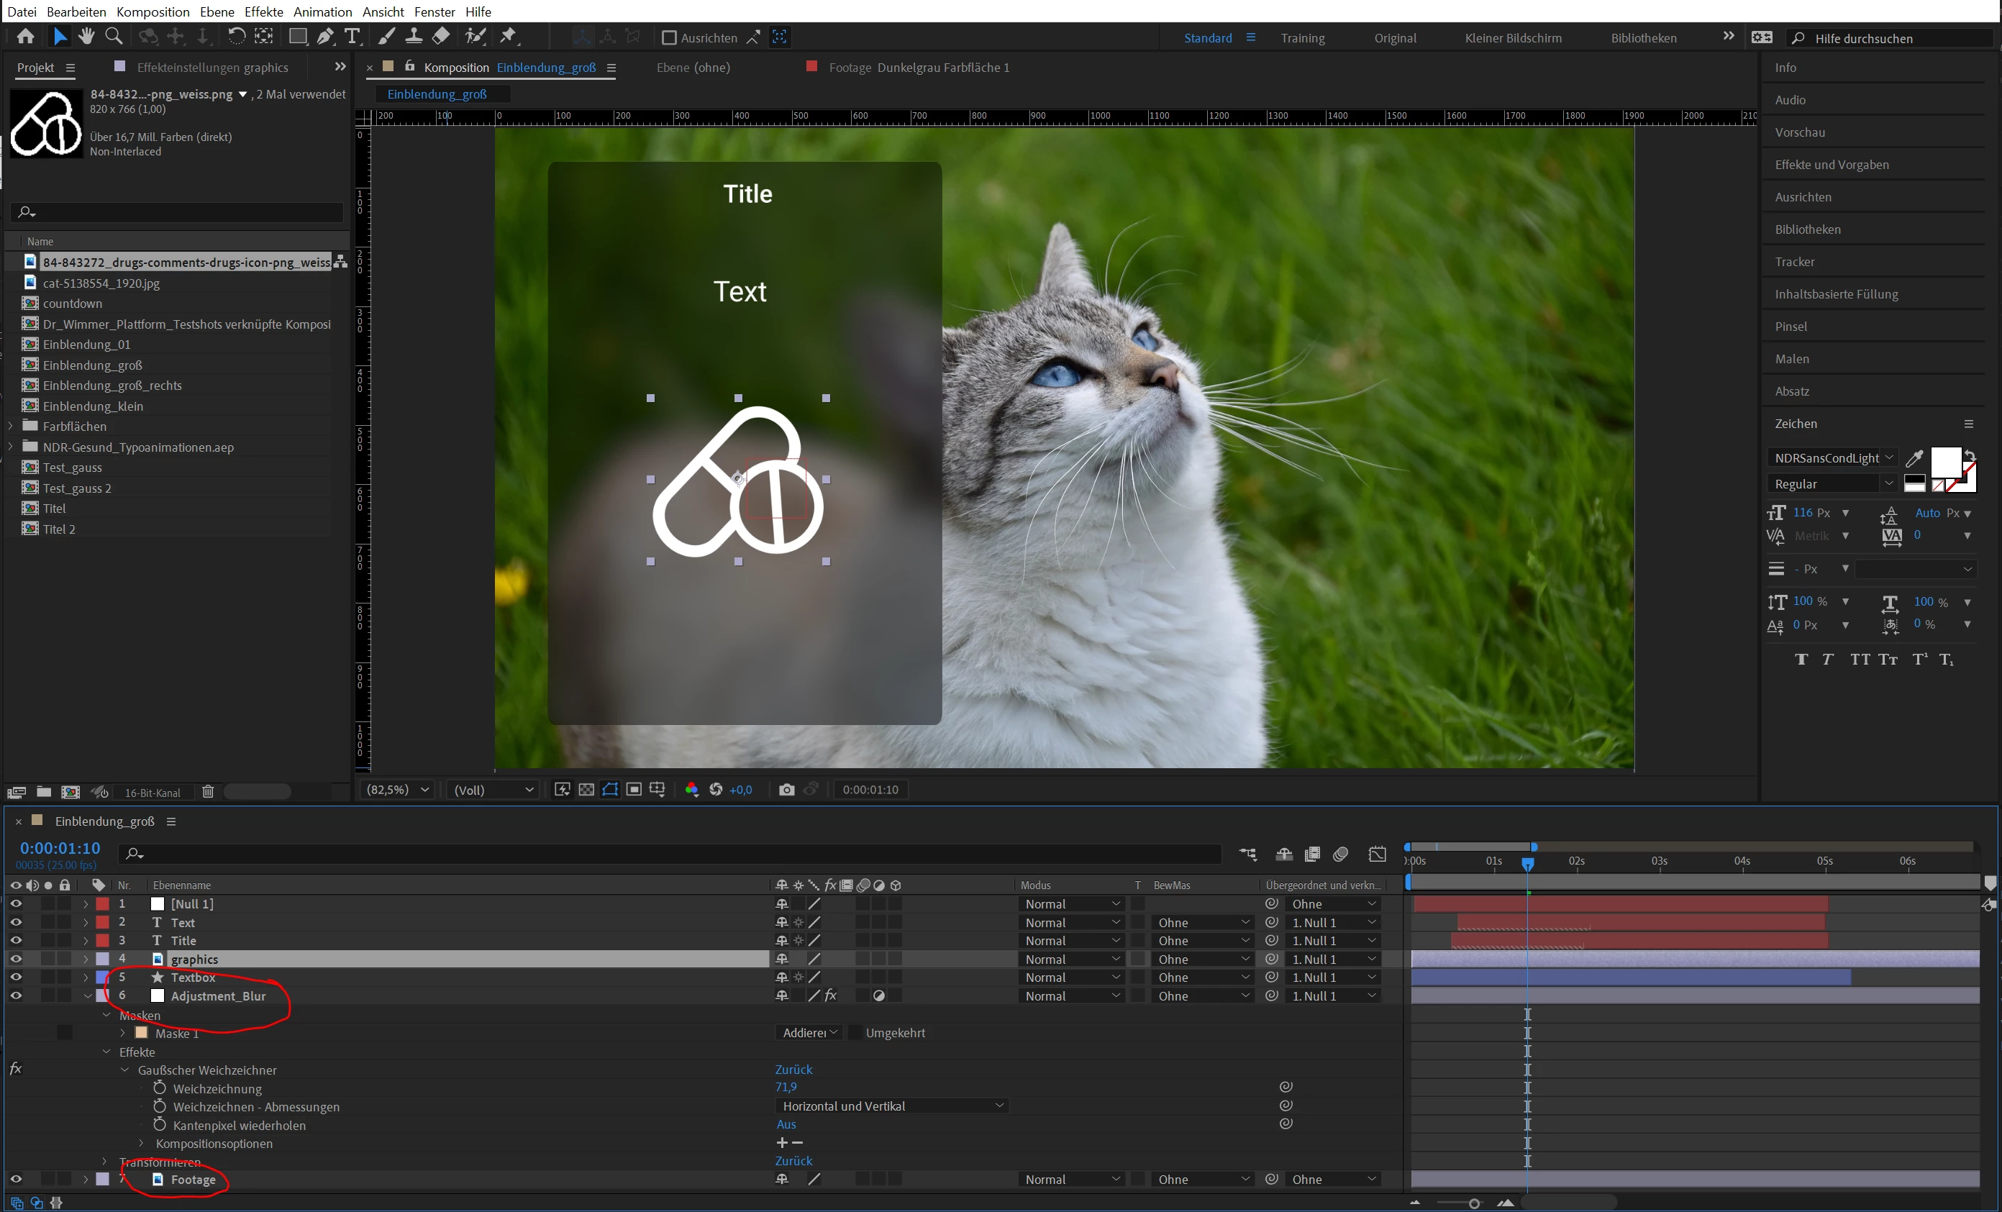Click the Home icon in toolbar
This screenshot has height=1212, width=2002.
click(x=25, y=37)
